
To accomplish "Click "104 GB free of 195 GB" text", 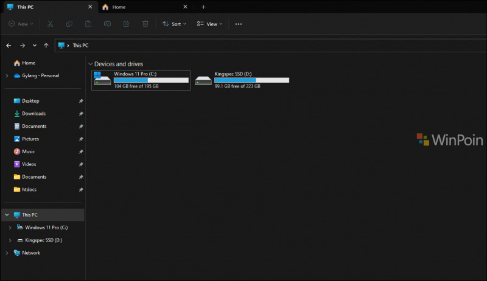I will click(136, 86).
